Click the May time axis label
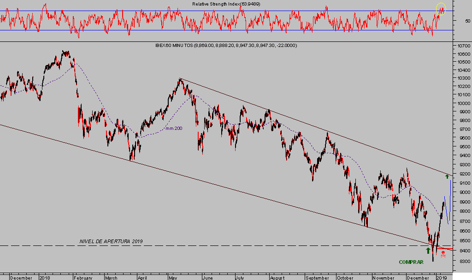The height and width of the screenshot is (280, 472). click(173, 278)
